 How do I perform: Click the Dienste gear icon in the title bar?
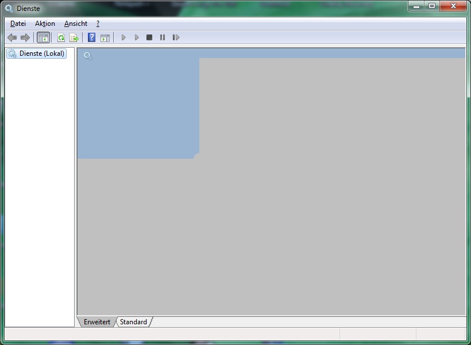pos(9,9)
